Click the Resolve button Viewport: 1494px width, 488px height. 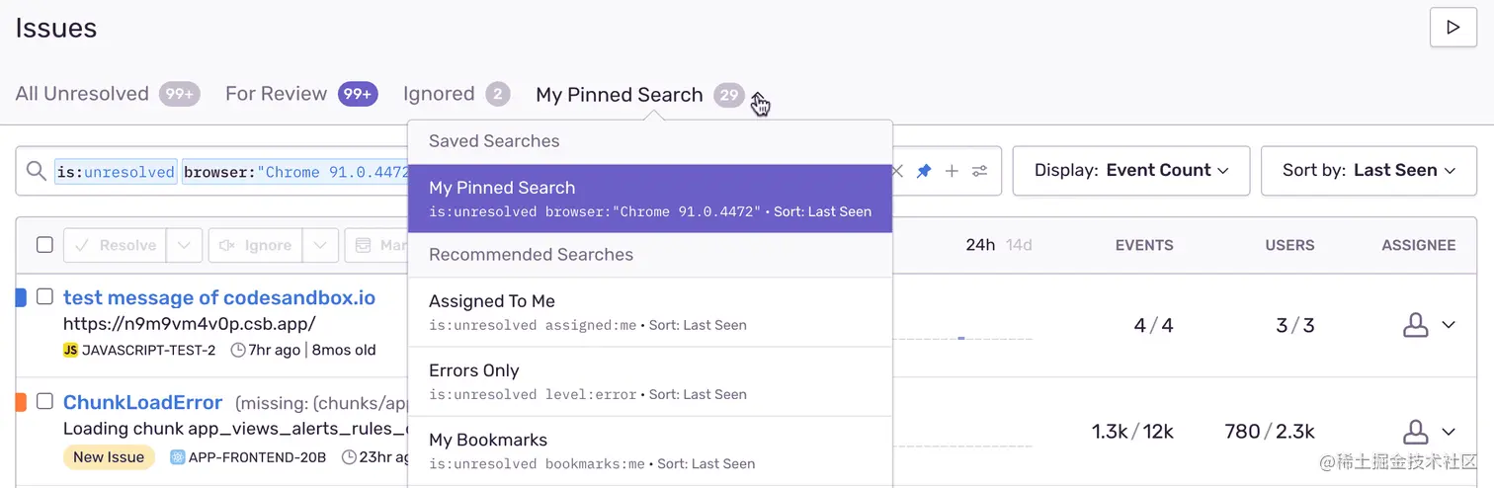point(115,245)
